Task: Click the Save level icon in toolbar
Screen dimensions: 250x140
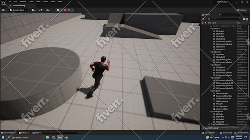Action: point(3,10)
